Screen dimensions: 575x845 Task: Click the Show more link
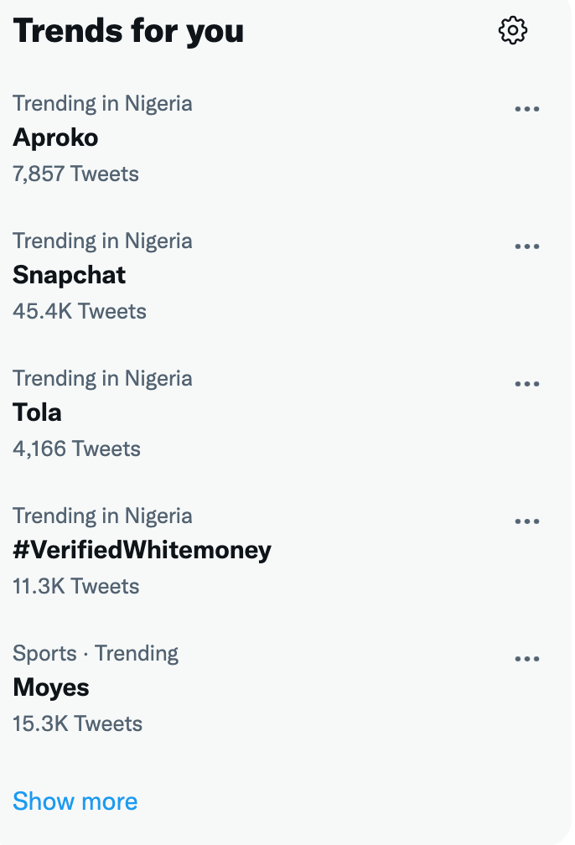point(75,801)
